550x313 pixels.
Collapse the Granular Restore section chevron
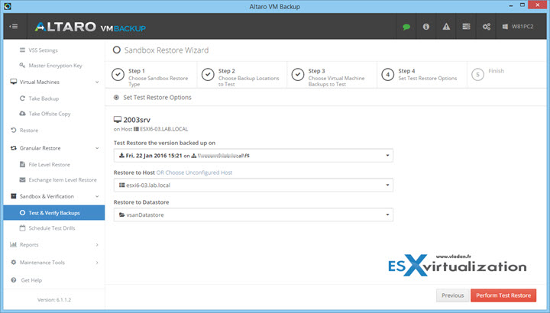[97, 148]
